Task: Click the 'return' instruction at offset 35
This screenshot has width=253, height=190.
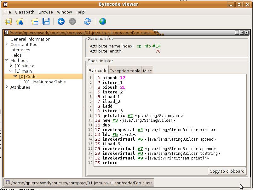Action: 110,163
